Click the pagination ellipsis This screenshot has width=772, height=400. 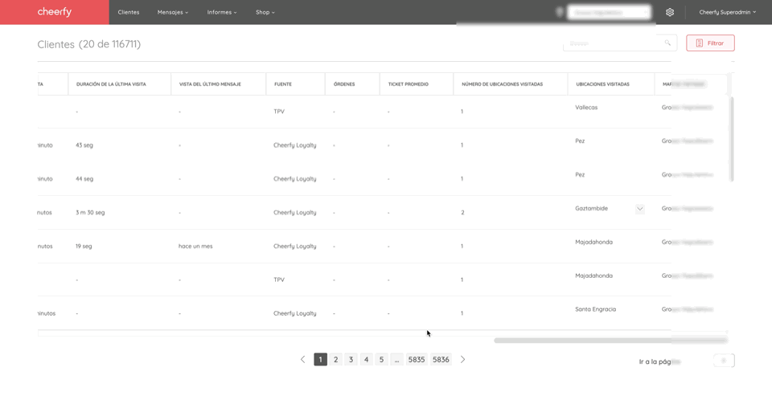click(396, 360)
